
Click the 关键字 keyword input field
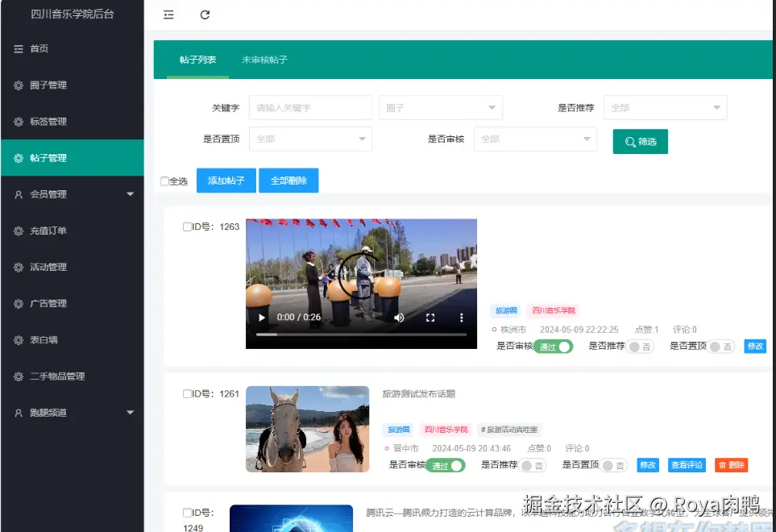310,107
